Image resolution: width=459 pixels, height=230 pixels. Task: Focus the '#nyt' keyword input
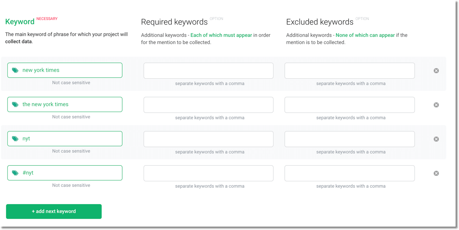(65, 173)
